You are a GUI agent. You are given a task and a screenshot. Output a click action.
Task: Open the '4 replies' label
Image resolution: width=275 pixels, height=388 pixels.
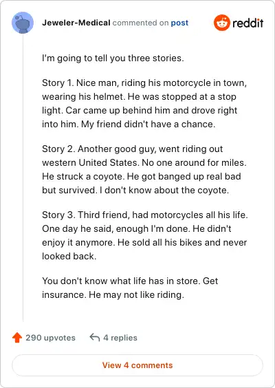click(120, 338)
